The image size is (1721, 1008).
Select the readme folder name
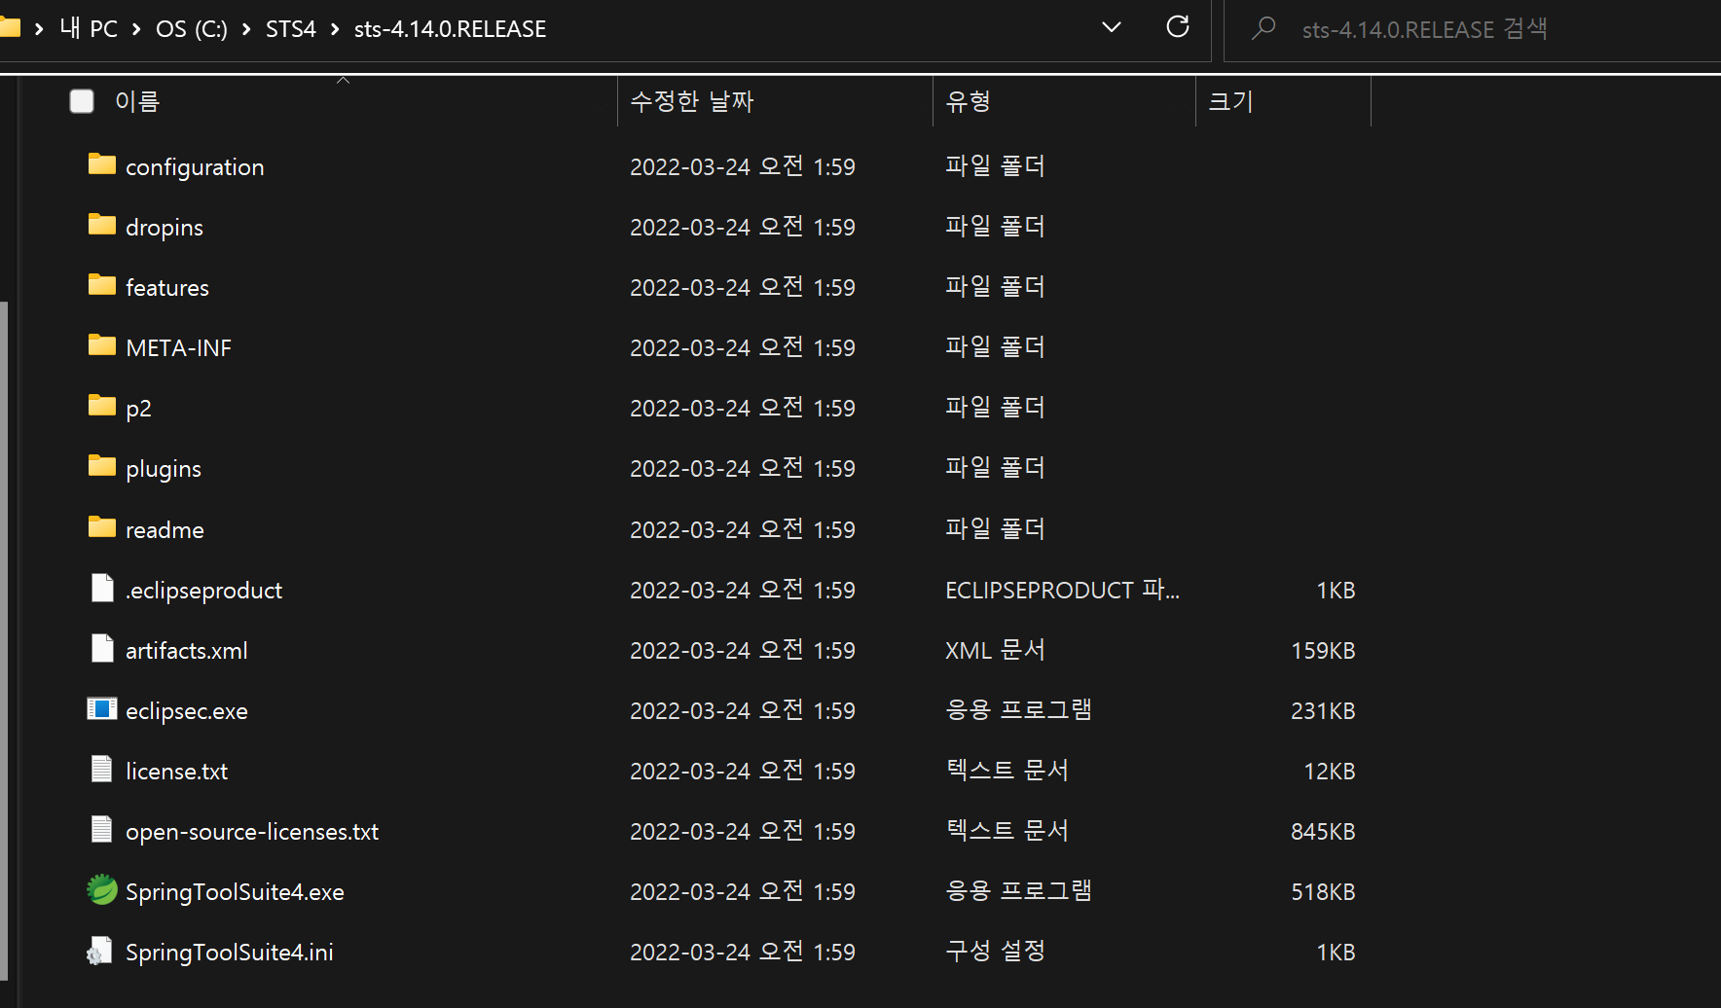click(x=165, y=530)
